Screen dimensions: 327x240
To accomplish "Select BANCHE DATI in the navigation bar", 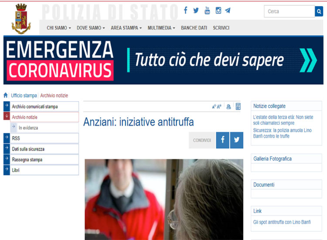I will (194, 28).
